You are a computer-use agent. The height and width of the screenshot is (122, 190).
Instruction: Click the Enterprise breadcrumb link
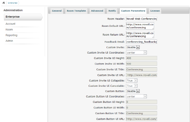click(12, 3)
